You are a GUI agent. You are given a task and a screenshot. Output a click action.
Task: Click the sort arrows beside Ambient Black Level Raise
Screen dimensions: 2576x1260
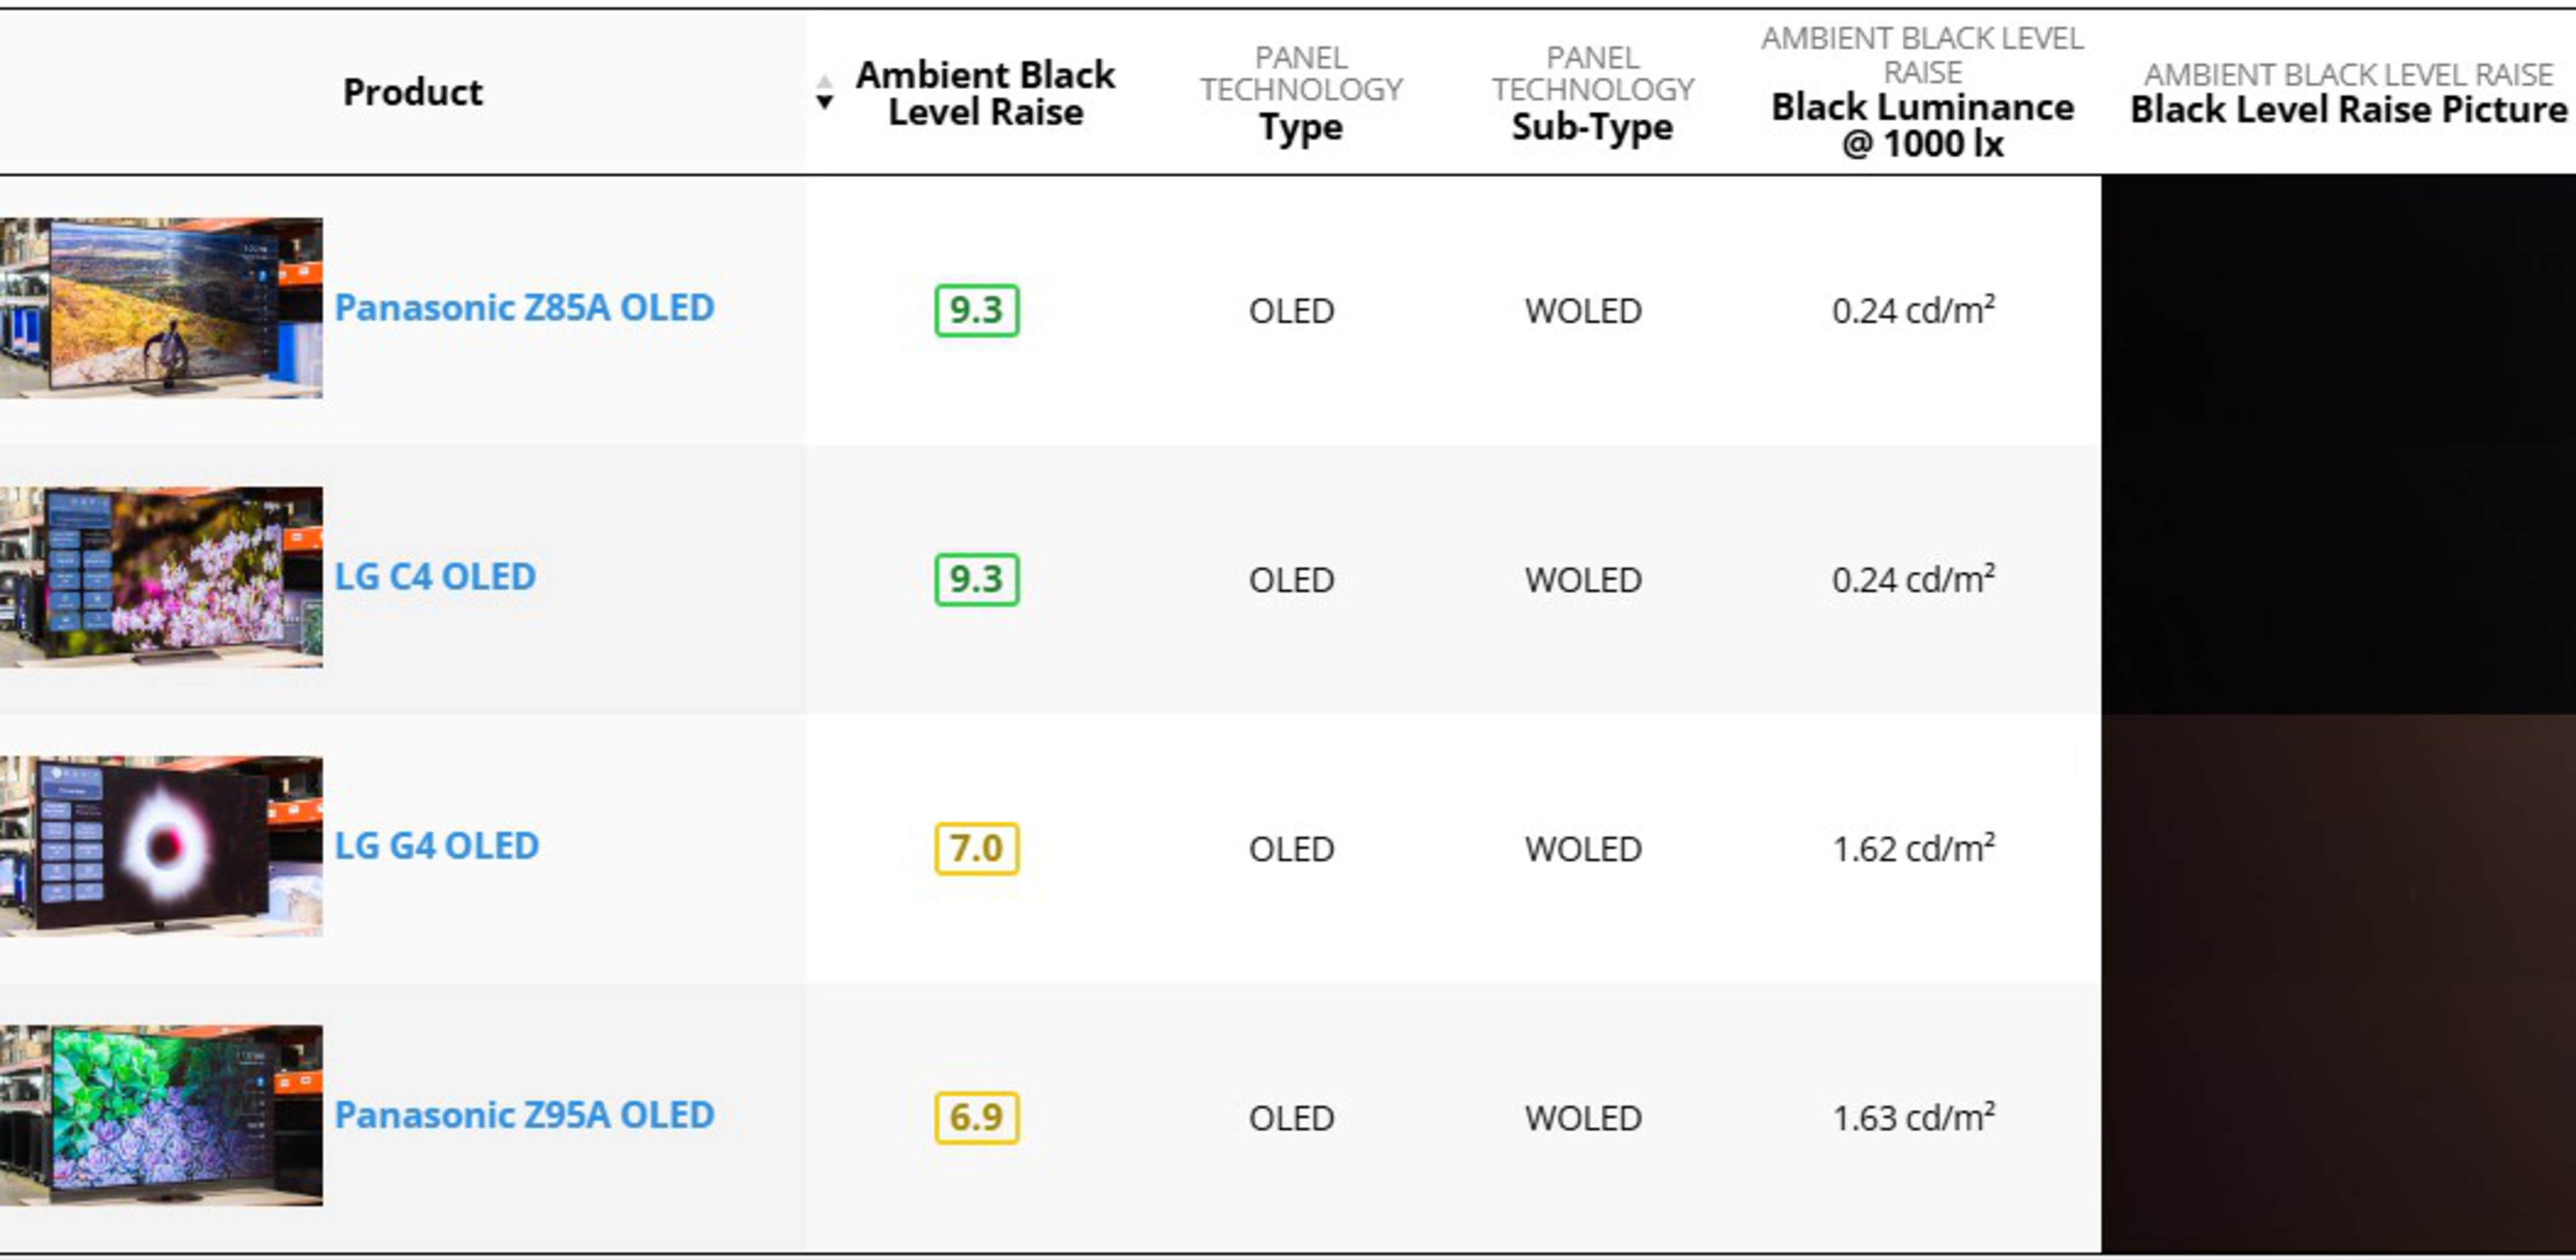(x=824, y=92)
